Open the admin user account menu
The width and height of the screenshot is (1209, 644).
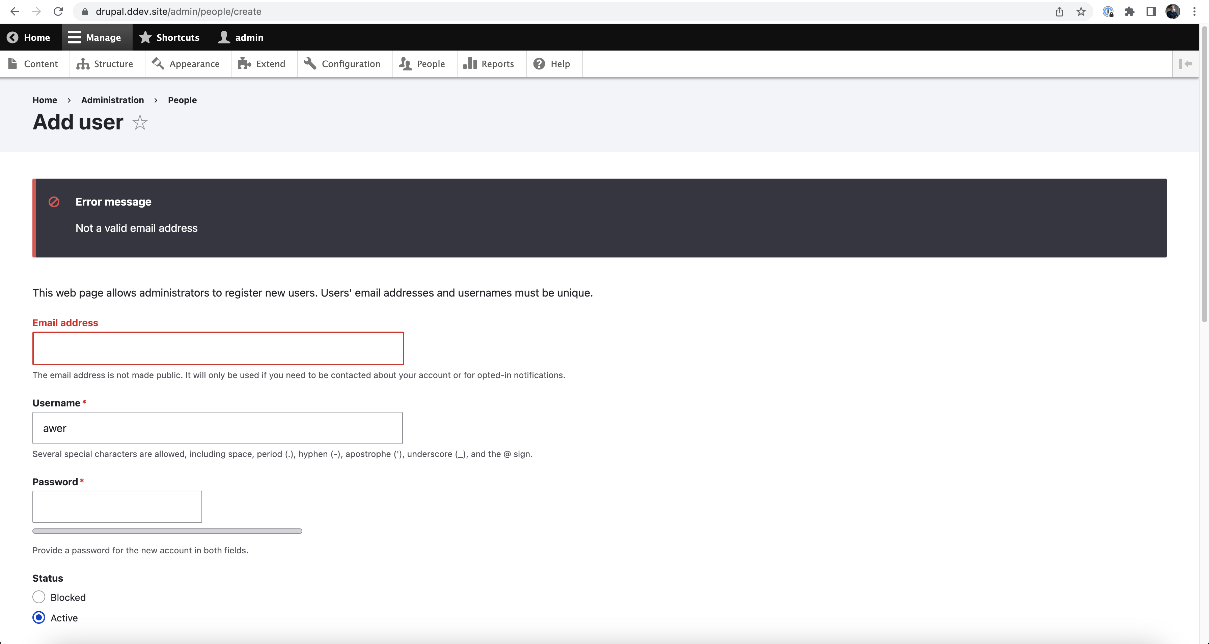point(241,37)
